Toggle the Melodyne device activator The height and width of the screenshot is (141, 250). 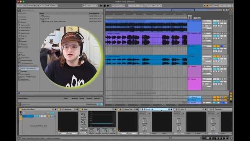[x=59, y=109]
